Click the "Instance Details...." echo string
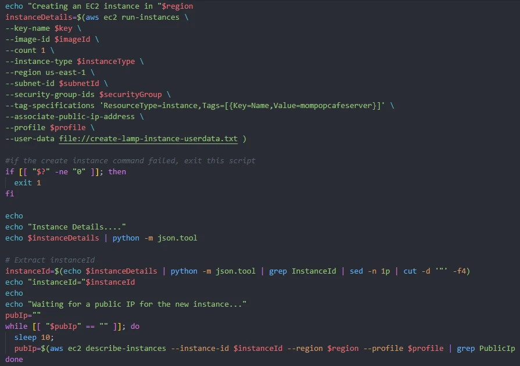The image size is (520, 366). click(x=77, y=227)
